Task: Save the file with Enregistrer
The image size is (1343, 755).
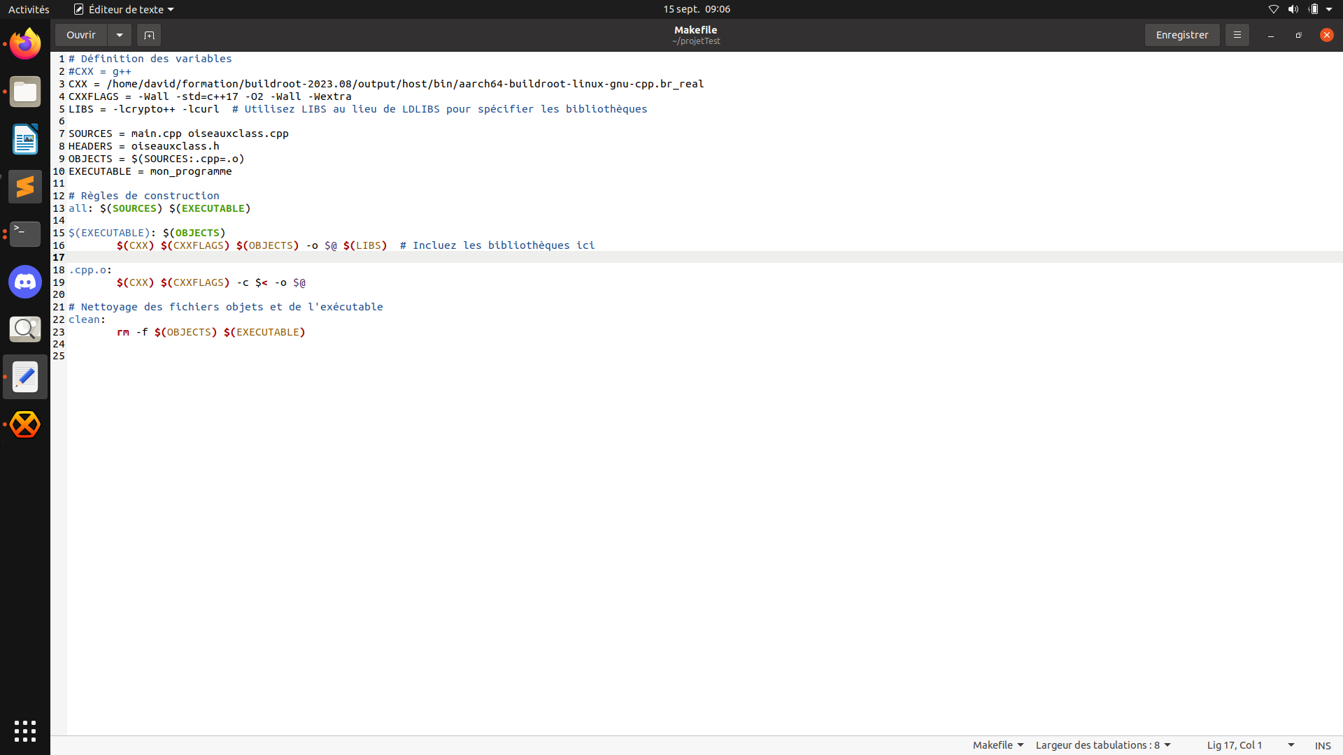Action: click(x=1182, y=35)
